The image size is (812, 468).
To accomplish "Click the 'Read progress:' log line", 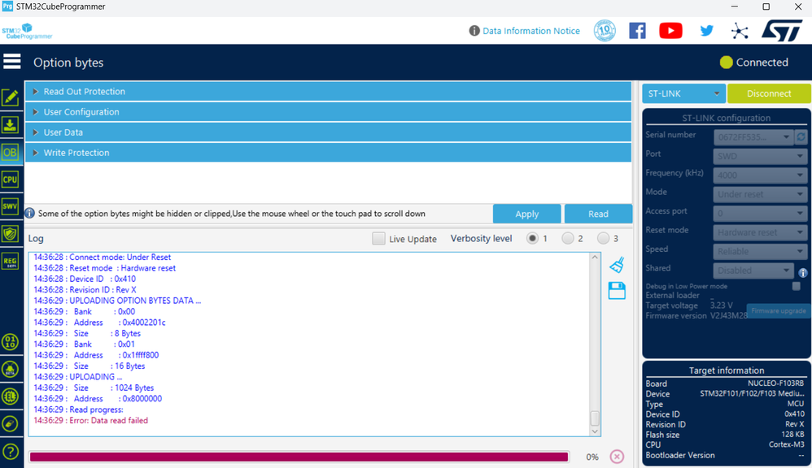I will click(78, 409).
